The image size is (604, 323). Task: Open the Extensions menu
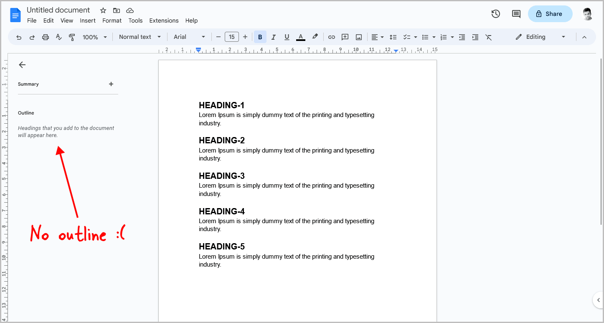[x=164, y=20]
